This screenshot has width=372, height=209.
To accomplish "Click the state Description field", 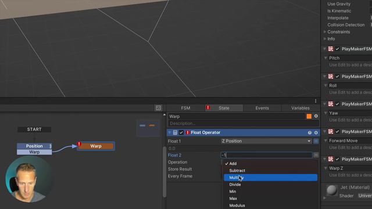I will coord(244,124).
